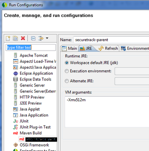149x151 pixels.
Task: Click the Duplicate configuration icon
Action: click(15, 38)
